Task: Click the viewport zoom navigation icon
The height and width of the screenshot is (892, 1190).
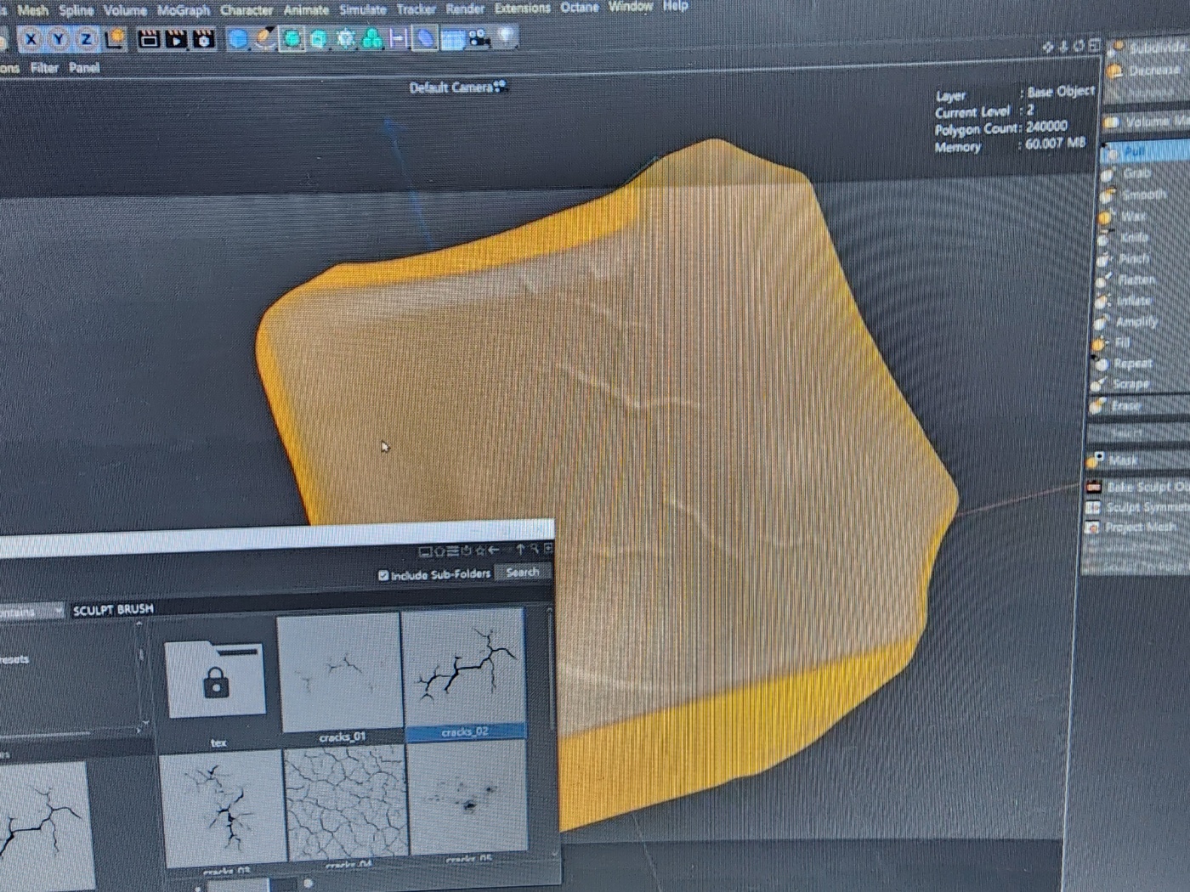Action: click(x=1063, y=47)
